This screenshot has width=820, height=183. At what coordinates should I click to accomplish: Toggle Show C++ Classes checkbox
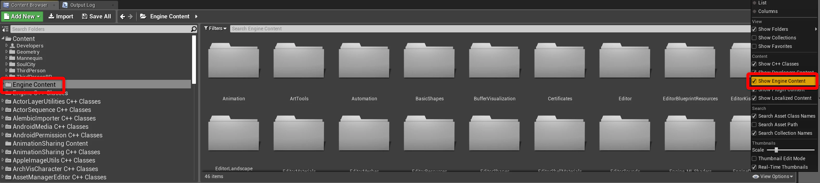(754, 64)
